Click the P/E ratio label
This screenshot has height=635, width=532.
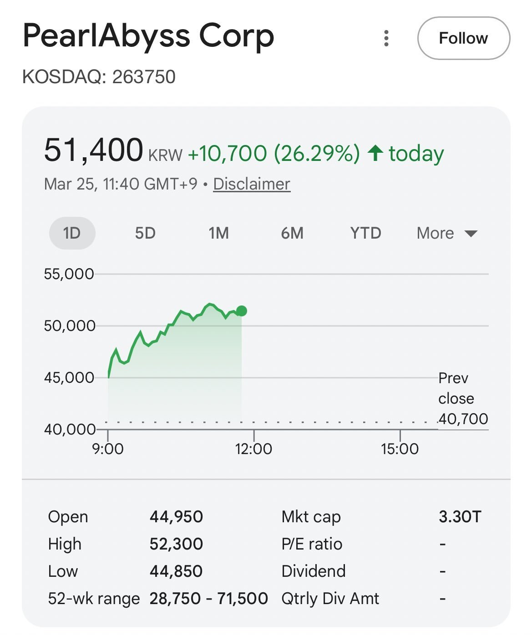312,544
